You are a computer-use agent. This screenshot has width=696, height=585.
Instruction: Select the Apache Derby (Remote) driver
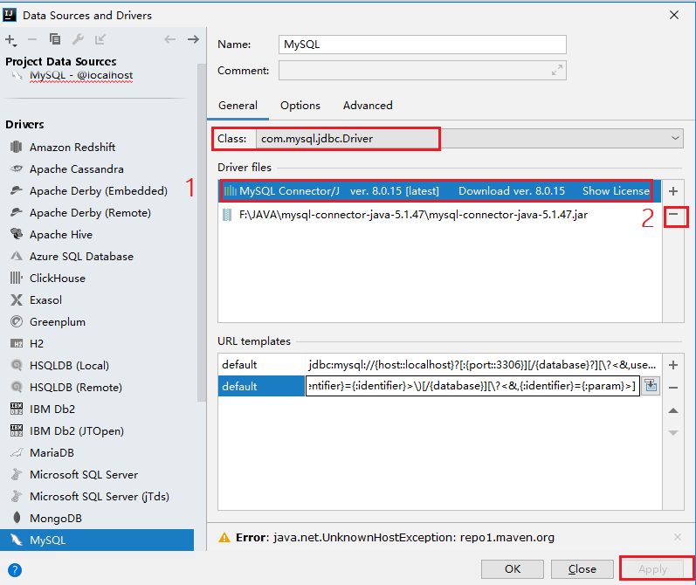[x=90, y=212]
